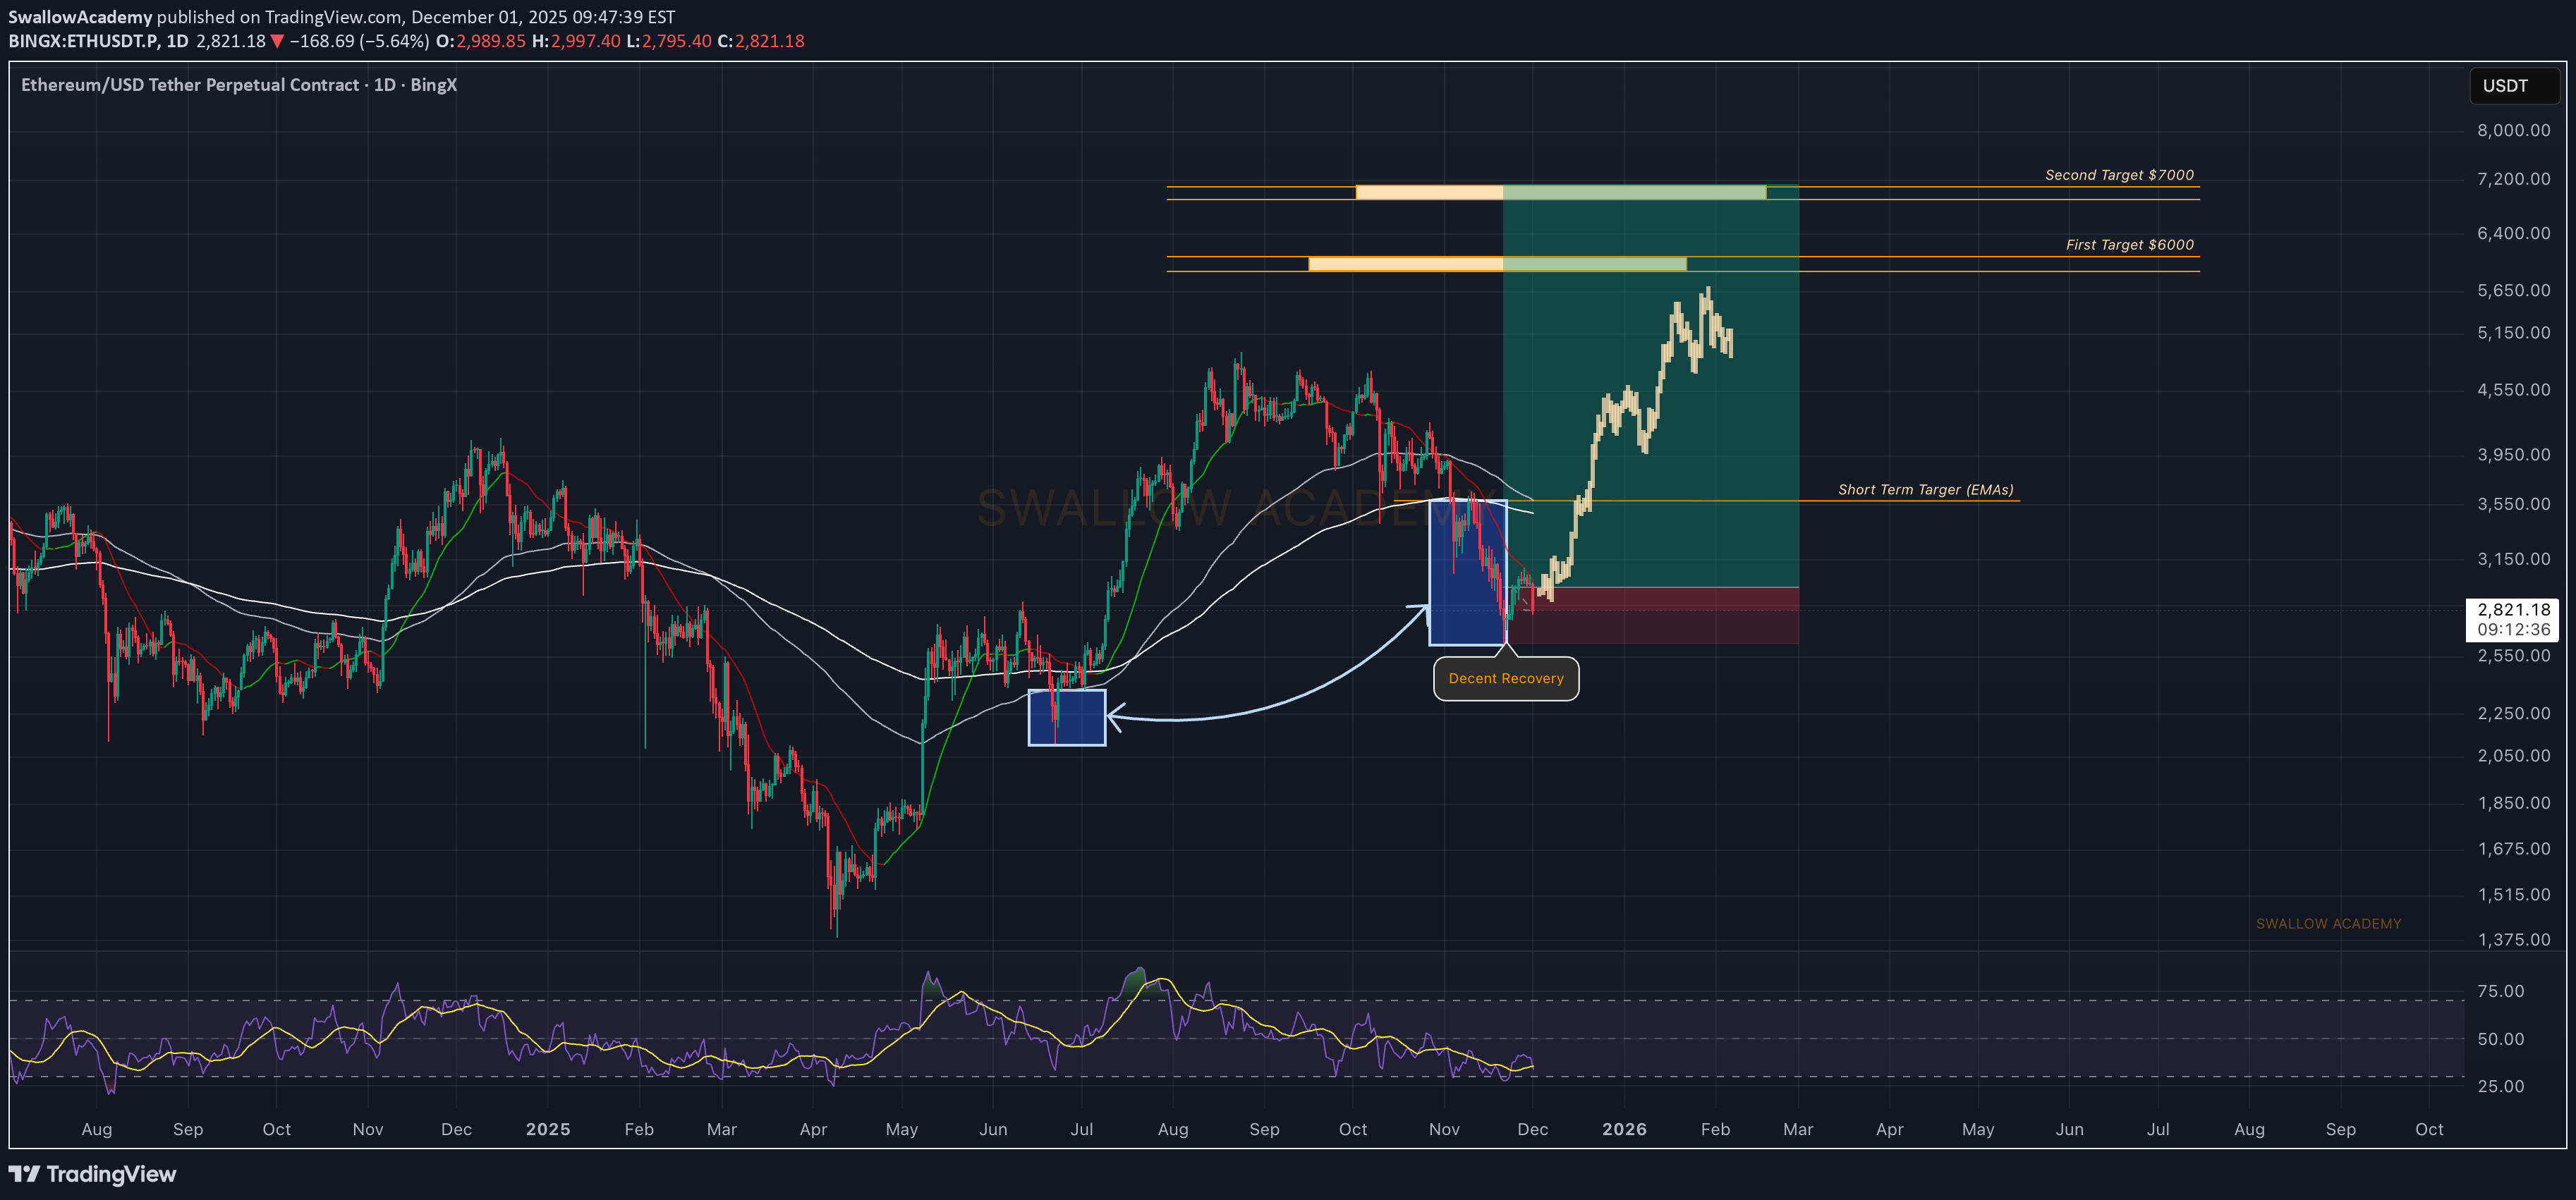
Task: Click the SwallowAcademy author name
Action: point(80,17)
